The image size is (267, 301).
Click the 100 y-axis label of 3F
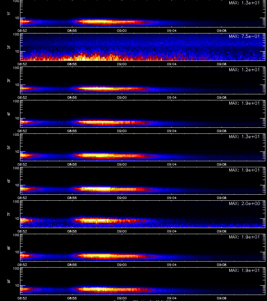click(16, 68)
